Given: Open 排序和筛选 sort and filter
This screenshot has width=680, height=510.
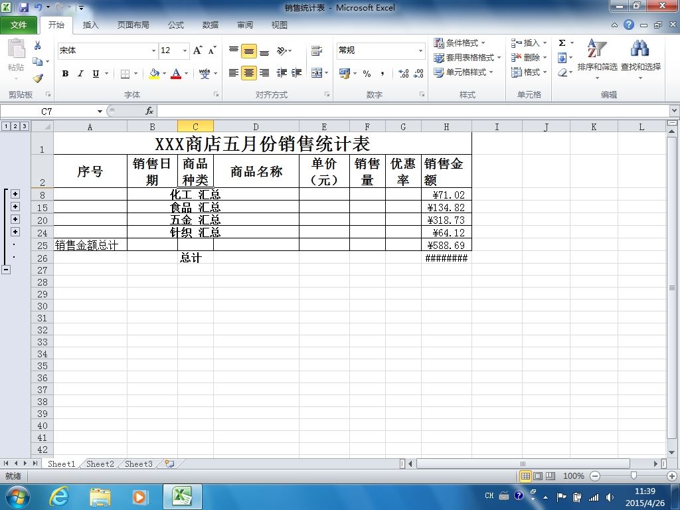Looking at the screenshot, I should tap(597, 59).
